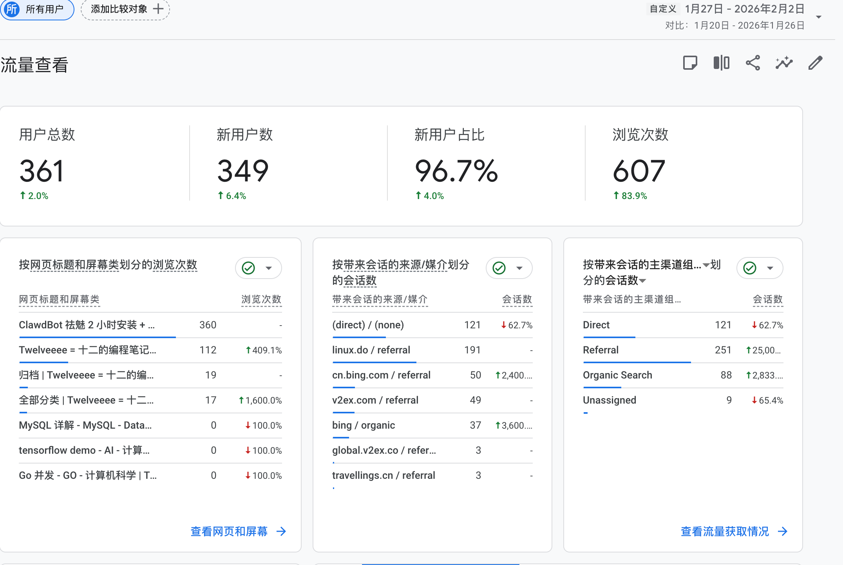Toggle green check on page title card
Screen dimensions: 843x565
click(x=248, y=268)
